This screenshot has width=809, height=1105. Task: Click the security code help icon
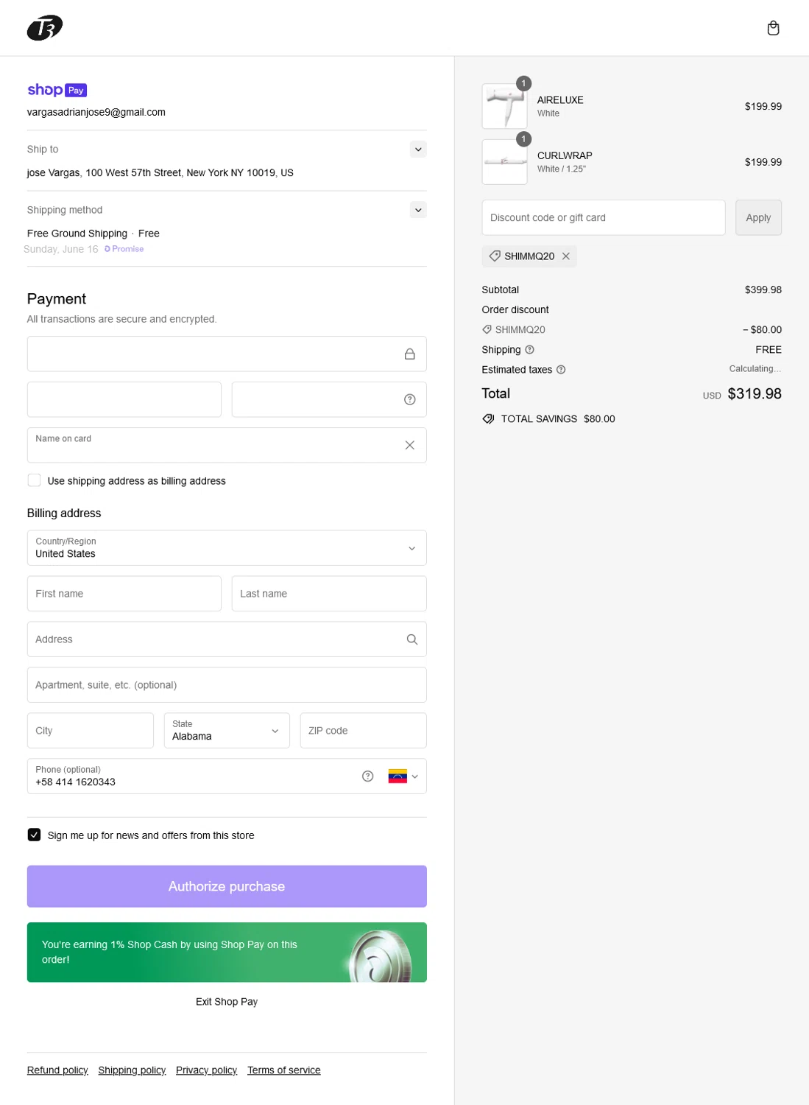[410, 399]
